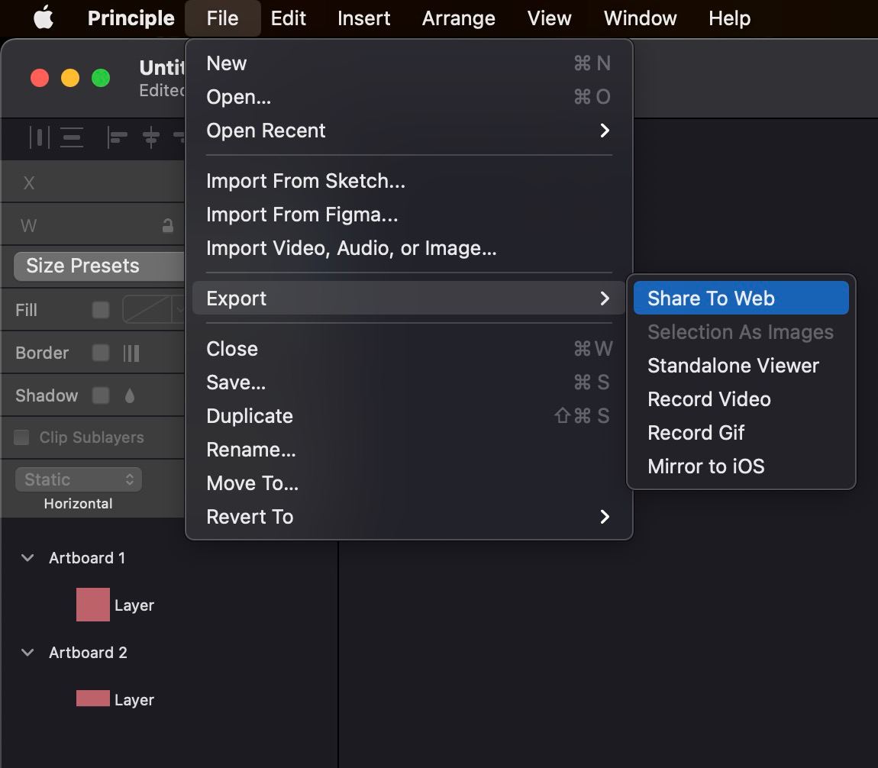Choose New from the File menu
Viewport: 878px width, 768px height.
[408, 63]
